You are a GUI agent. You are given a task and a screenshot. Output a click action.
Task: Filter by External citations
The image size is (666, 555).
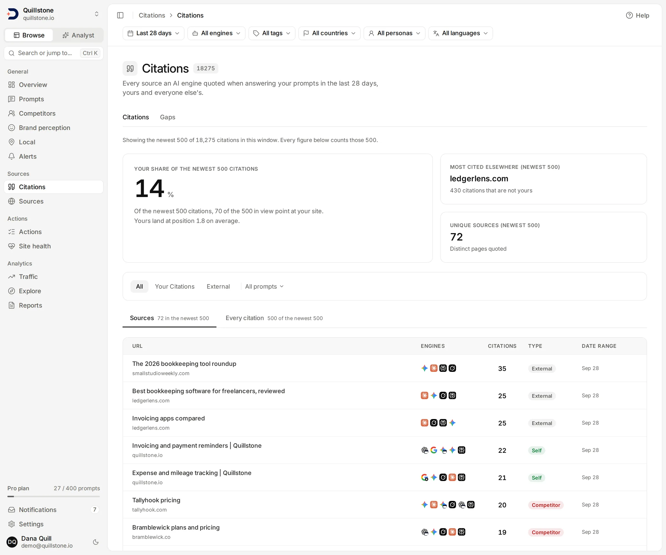[218, 286]
